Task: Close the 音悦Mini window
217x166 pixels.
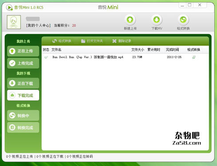Action: click(x=200, y=5)
